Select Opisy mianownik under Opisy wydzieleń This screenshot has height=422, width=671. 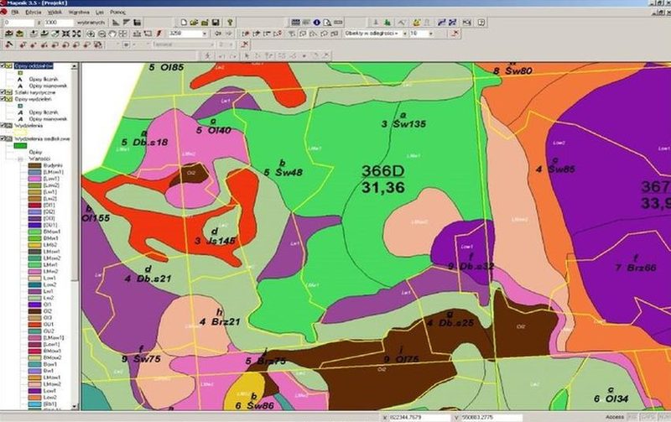click(49, 119)
